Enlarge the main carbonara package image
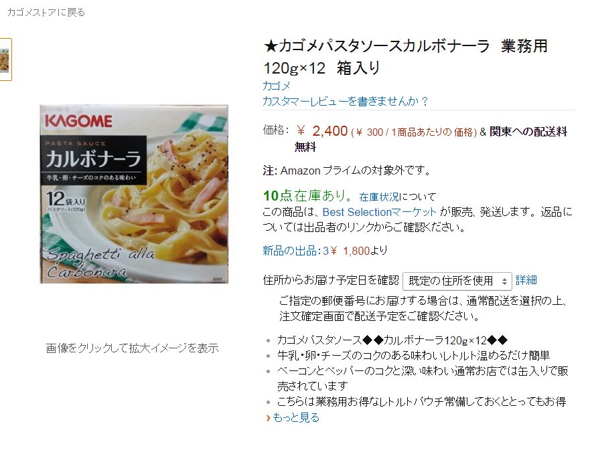Screen dimensions: 592x454 [134, 194]
